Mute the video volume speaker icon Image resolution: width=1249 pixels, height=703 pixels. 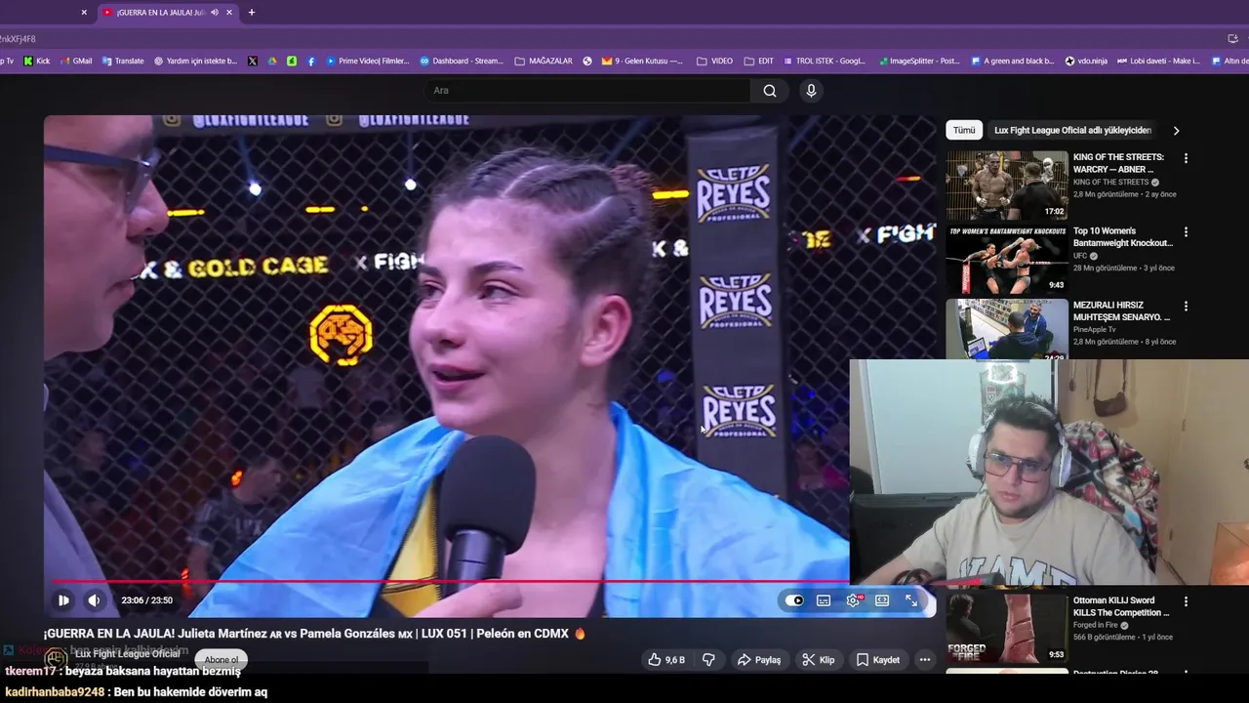[94, 600]
